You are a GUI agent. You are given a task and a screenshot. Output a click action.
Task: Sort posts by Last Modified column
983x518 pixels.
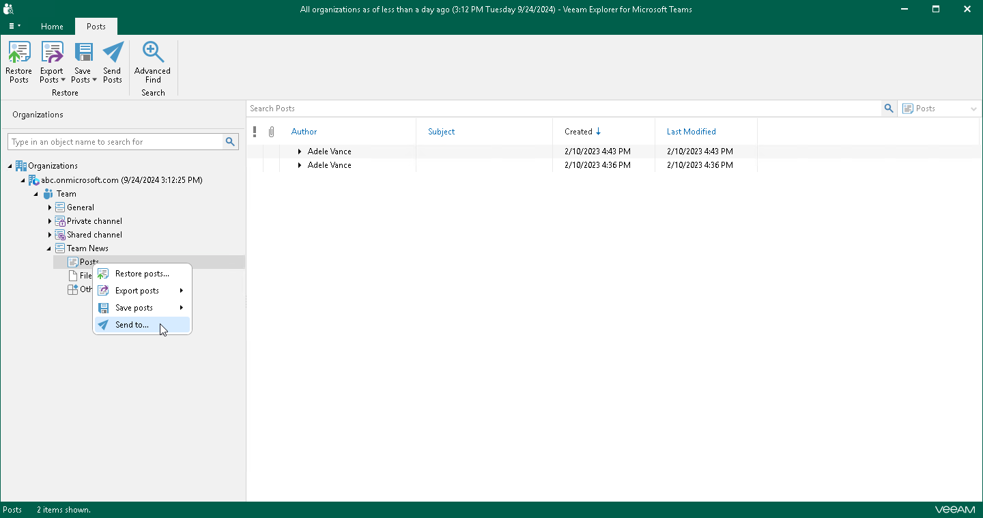coord(691,132)
